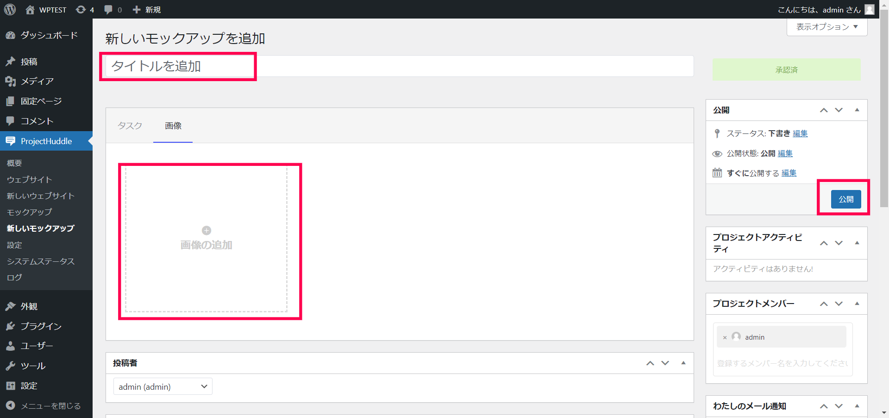Open the 表示オプション dropdown
Image resolution: width=889 pixels, height=418 pixels.
click(x=827, y=27)
